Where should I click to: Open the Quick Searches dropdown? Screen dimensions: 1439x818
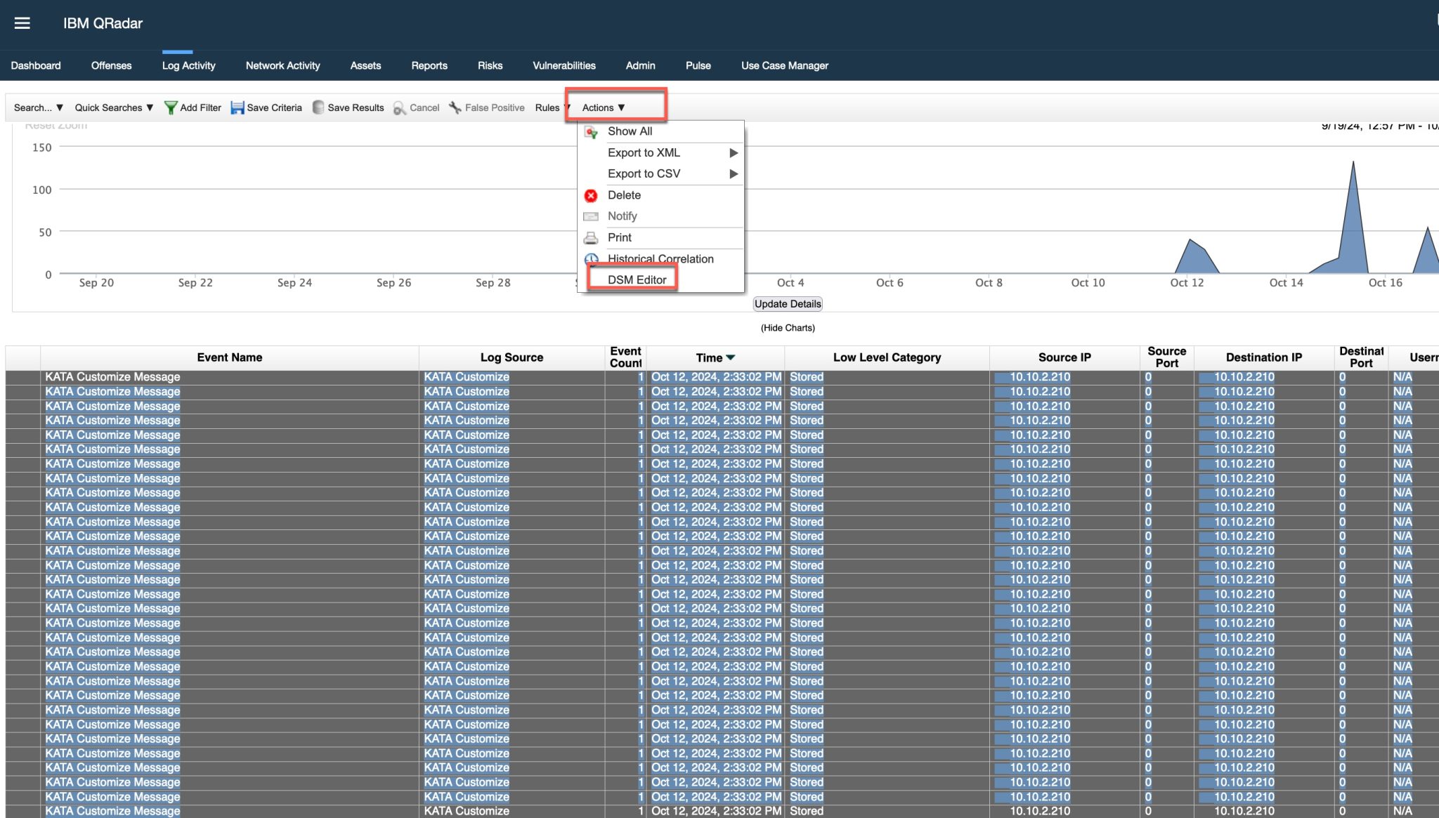[114, 107]
